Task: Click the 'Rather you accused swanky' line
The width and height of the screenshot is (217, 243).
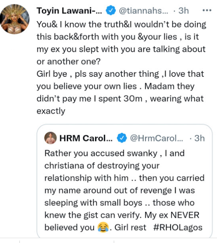Action: tap(115, 153)
